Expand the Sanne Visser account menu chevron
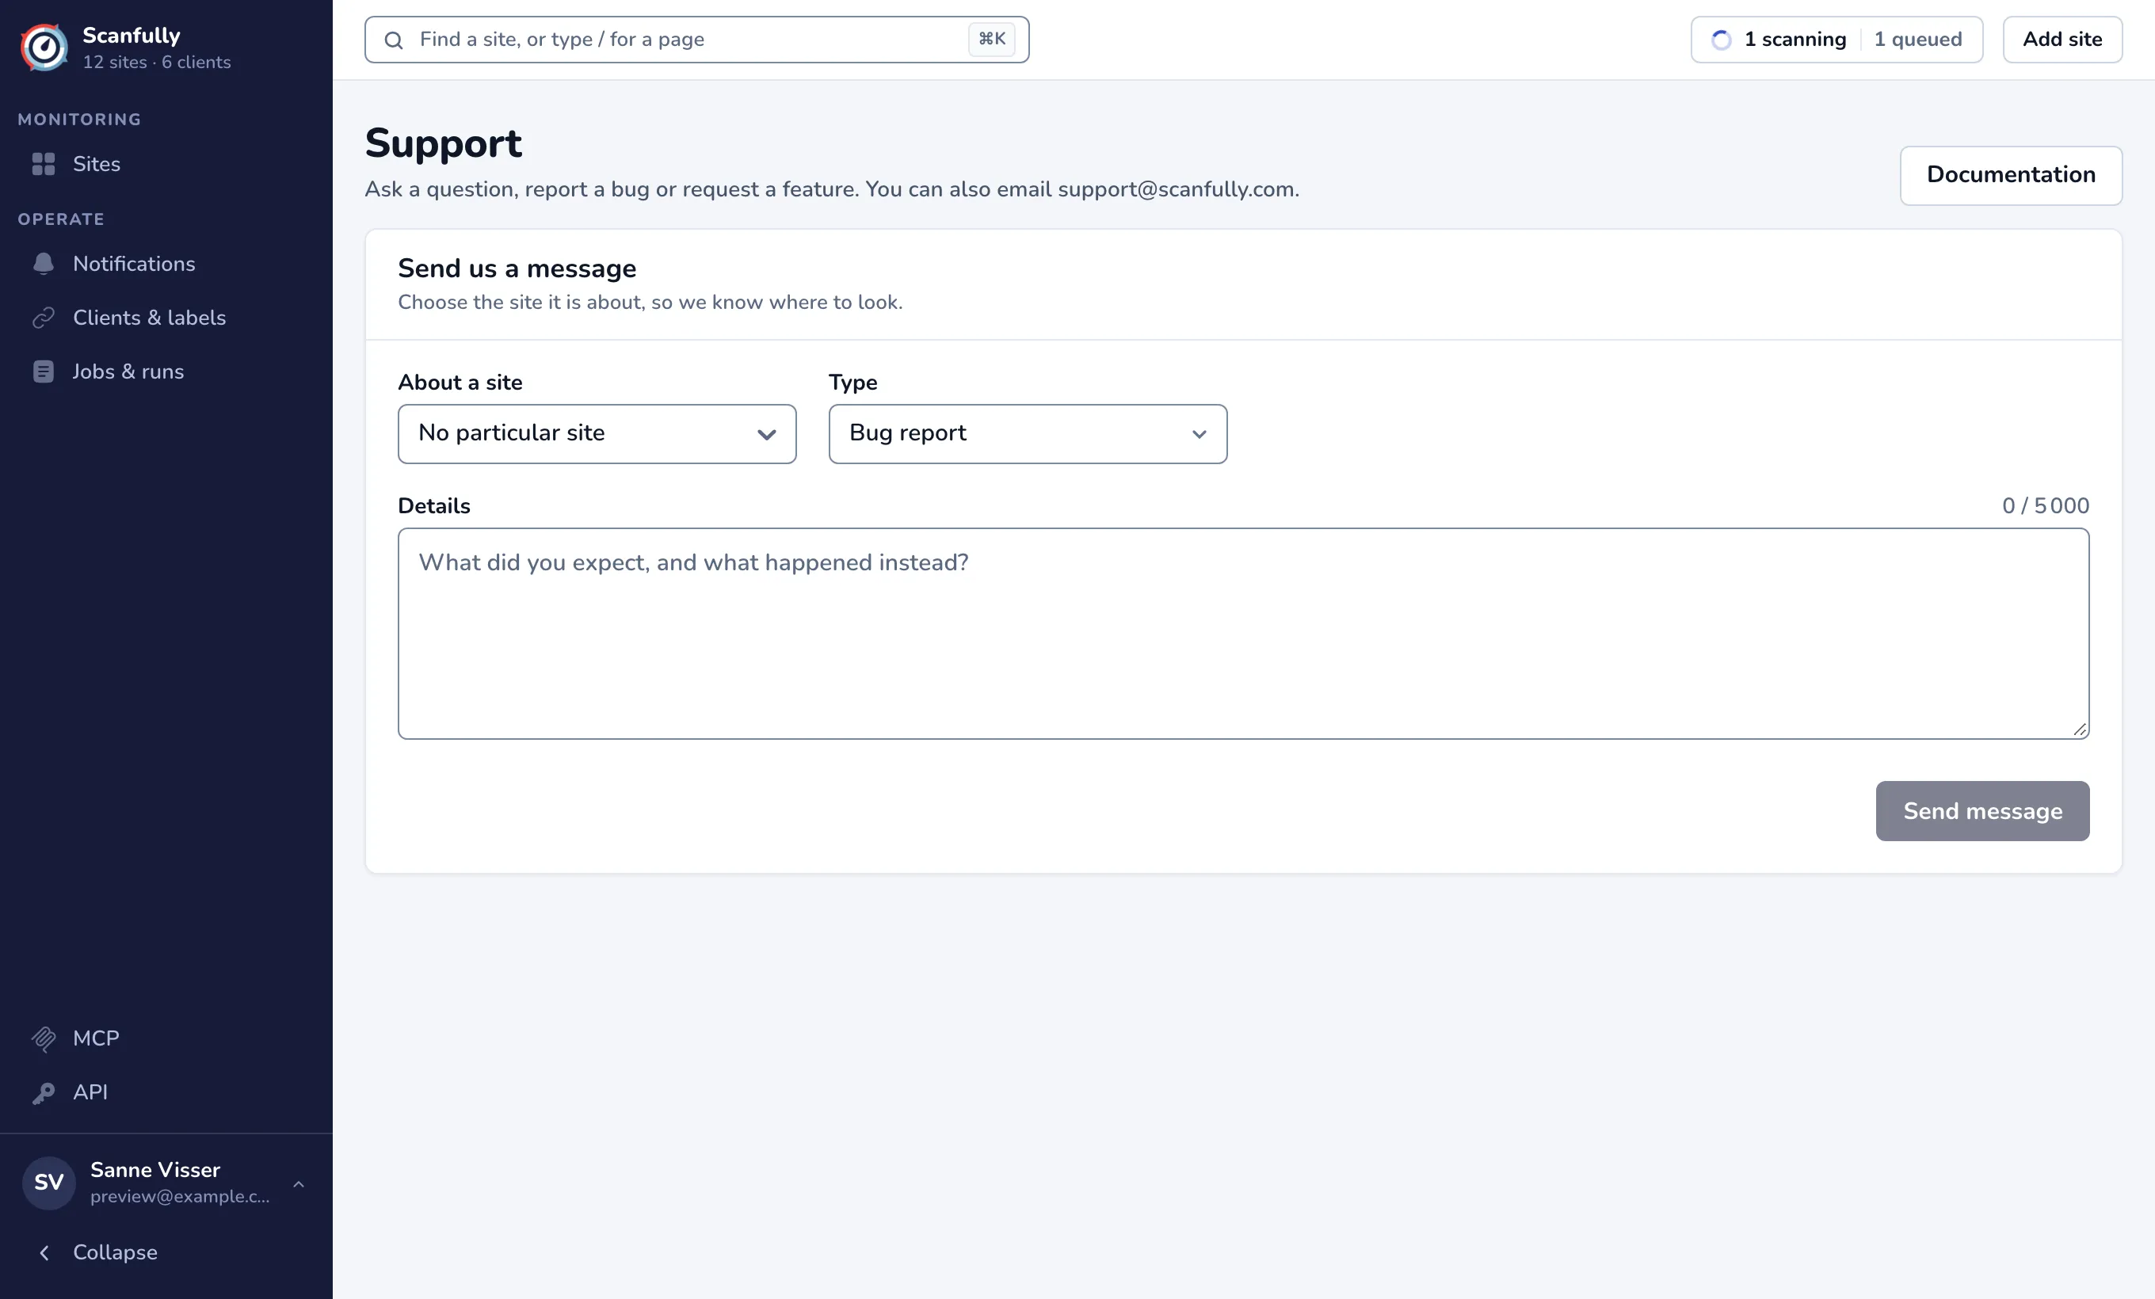Screen dimensions: 2155x1299 point(298,1183)
